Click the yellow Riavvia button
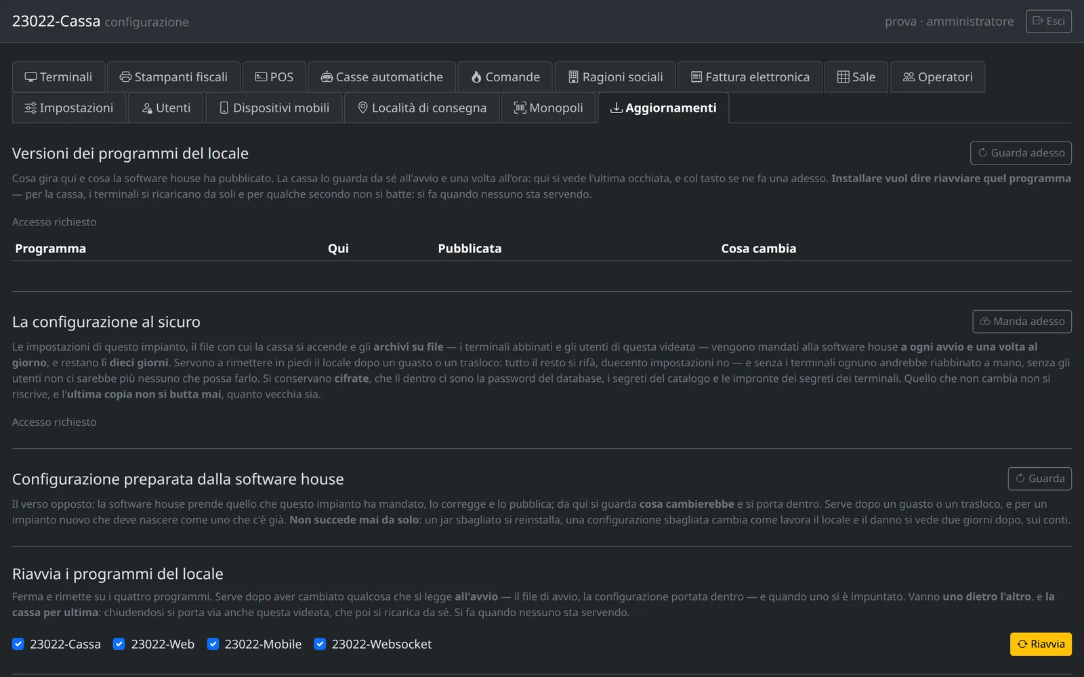The width and height of the screenshot is (1084, 677). point(1041,645)
